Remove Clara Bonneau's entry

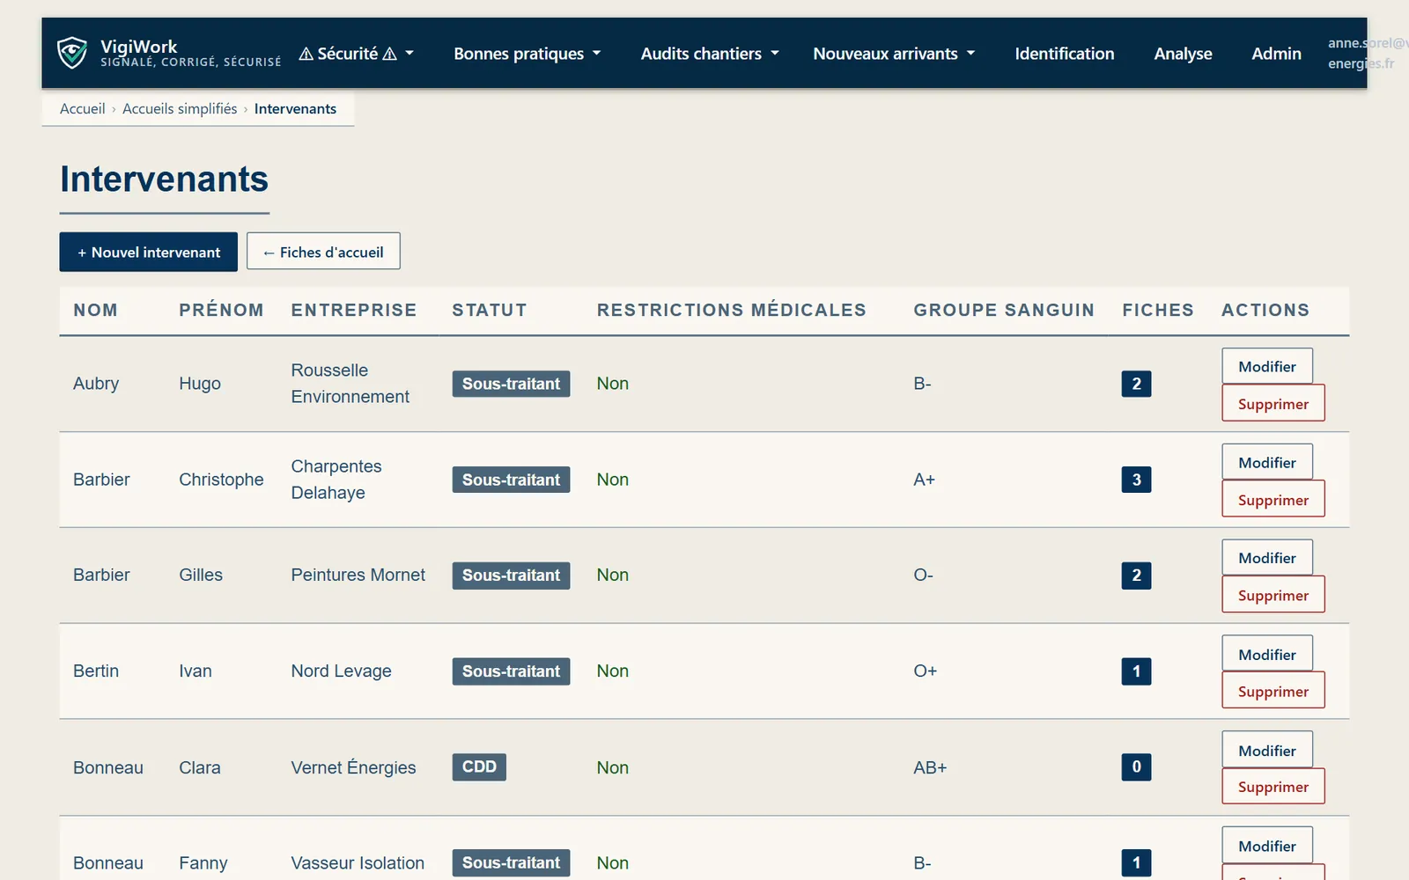[x=1273, y=787]
